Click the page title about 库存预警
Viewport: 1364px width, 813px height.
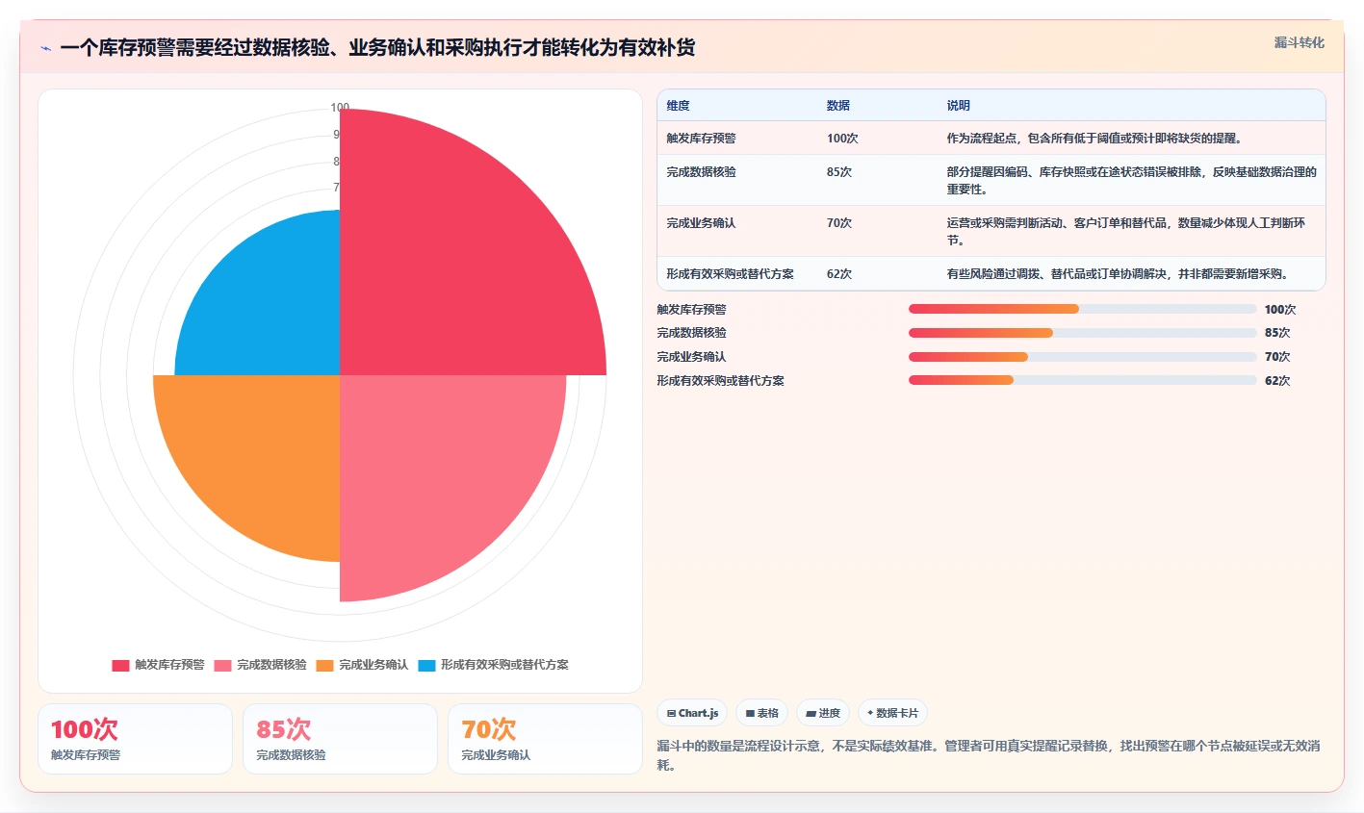[x=377, y=48]
